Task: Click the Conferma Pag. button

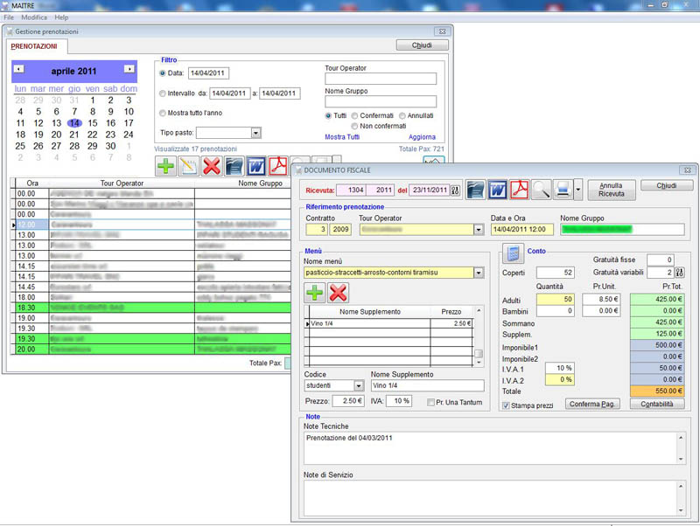Action: [592, 404]
